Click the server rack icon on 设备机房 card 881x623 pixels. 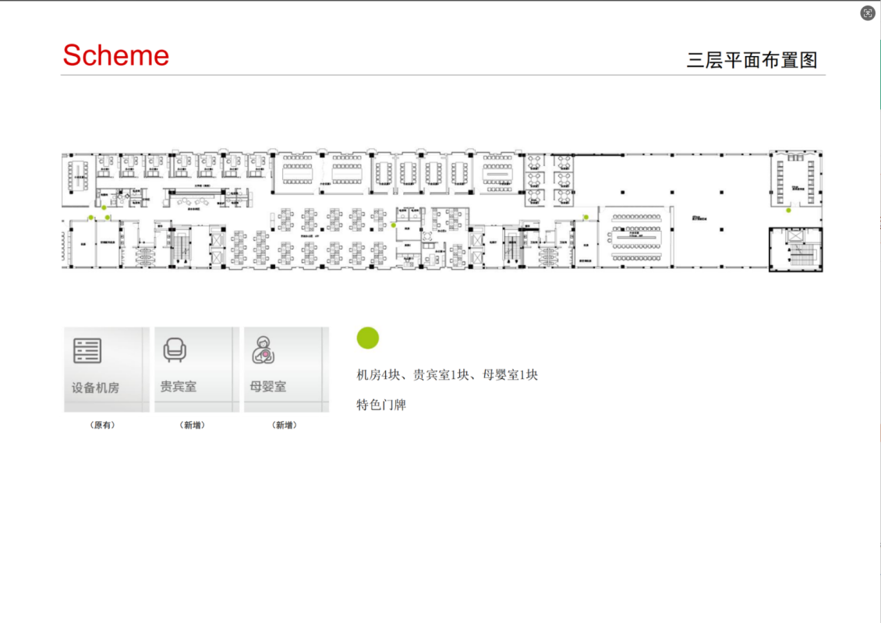tap(87, 351)
